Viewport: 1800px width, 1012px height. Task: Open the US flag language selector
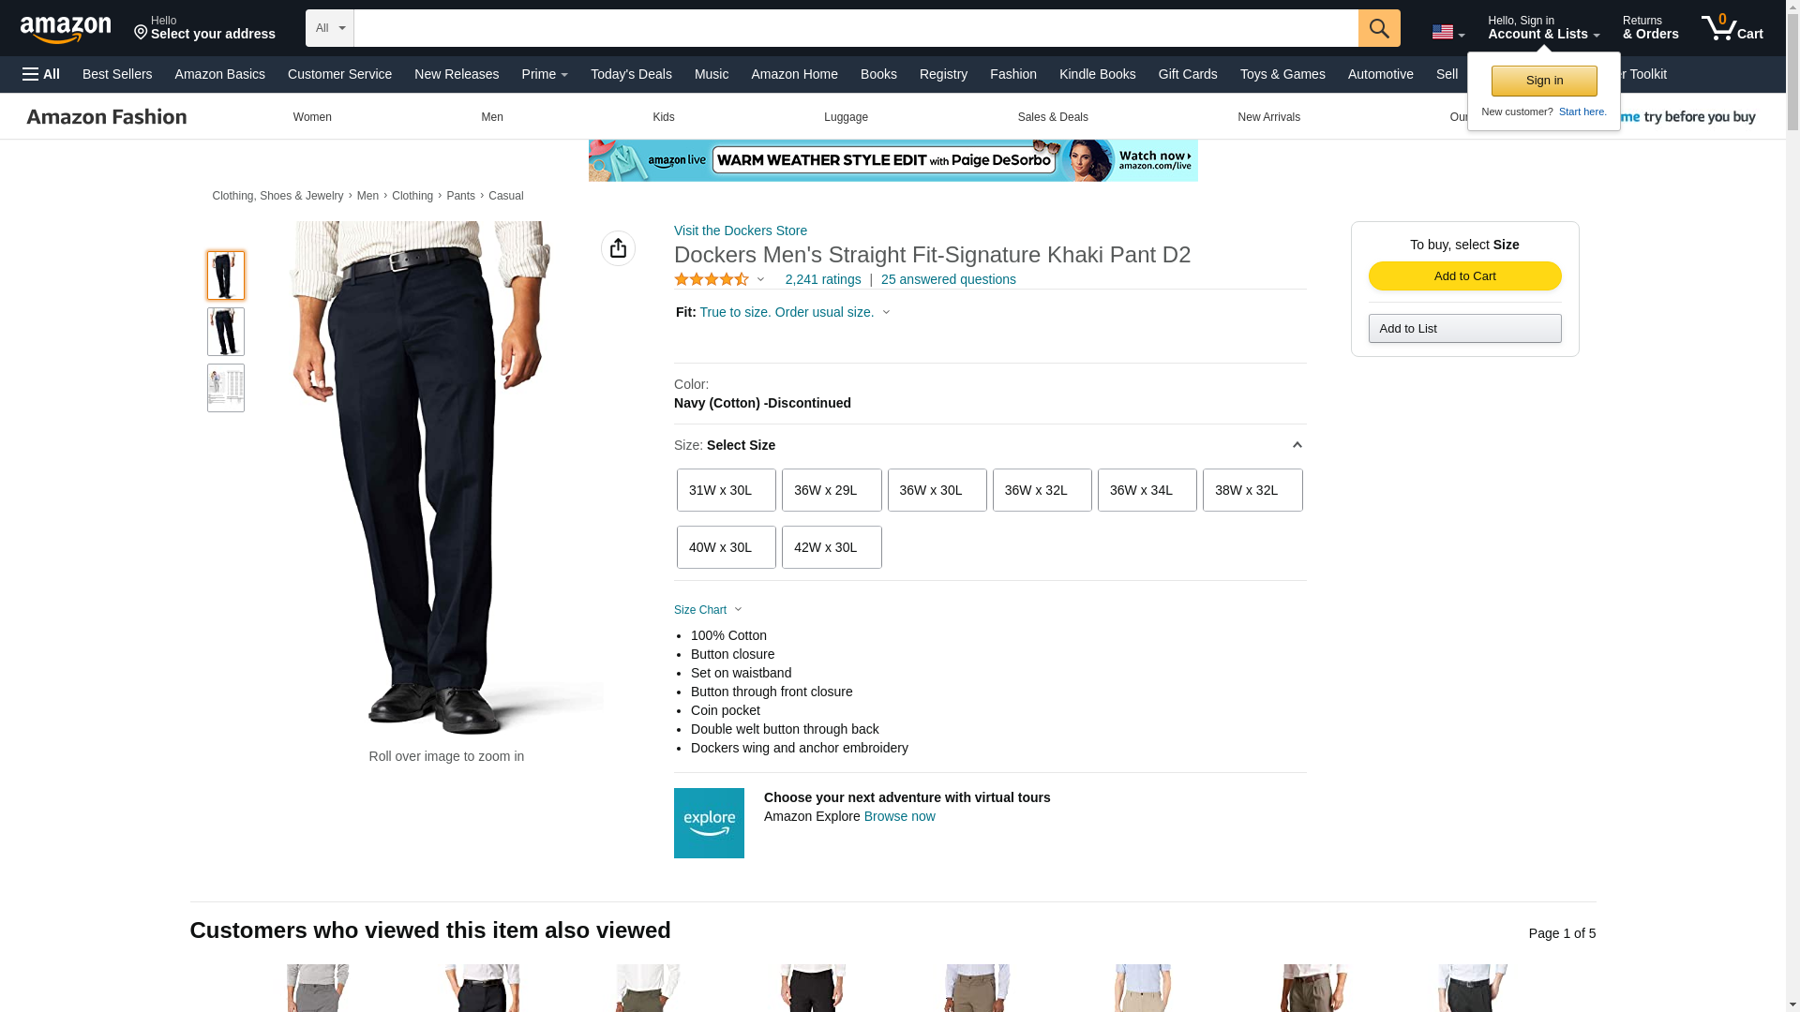(x=1447, y=32)
